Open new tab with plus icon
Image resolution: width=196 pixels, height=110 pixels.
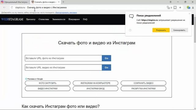(63, 2)
